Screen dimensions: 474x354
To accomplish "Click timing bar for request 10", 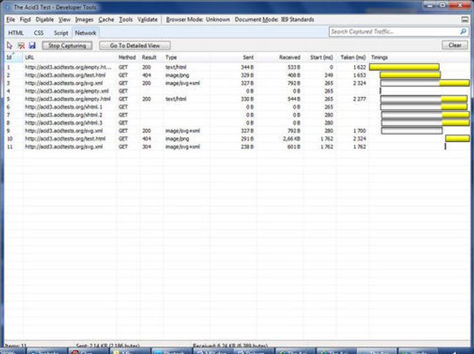I will [x=458, y=138].
